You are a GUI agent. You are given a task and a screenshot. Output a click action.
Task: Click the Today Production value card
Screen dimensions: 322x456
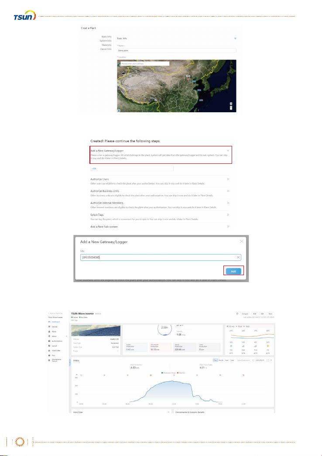click(x=136, y=347)
